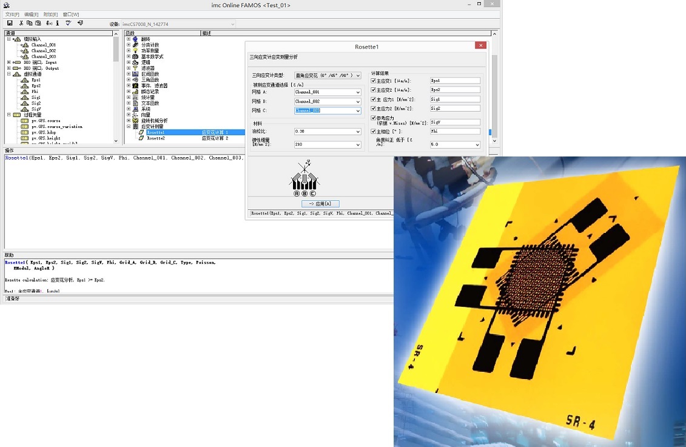This screenshot has width=686, height=447.
Task: Click the Paste toolbar icon
Action: coord(38,24)
